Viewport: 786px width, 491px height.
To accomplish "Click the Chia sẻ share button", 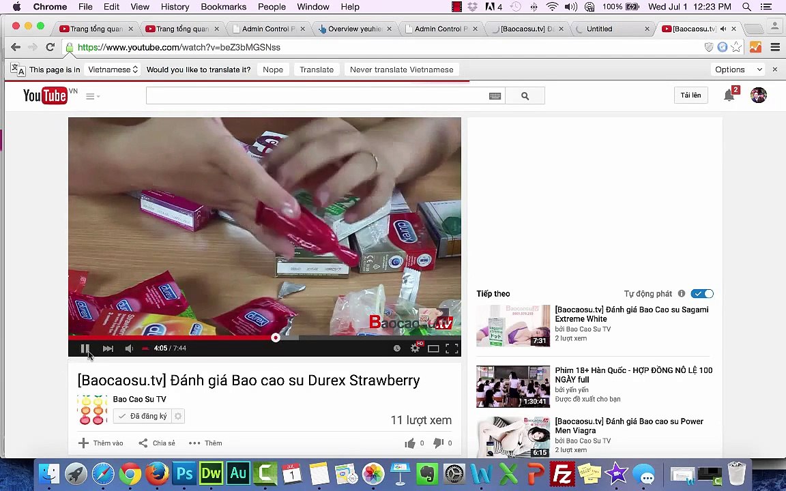I will point(157,443).
